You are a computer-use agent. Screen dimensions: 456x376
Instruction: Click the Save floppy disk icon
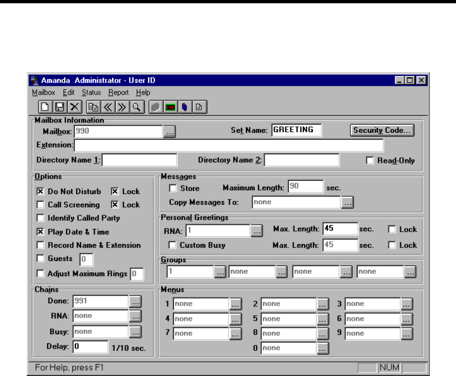(60, 107)
